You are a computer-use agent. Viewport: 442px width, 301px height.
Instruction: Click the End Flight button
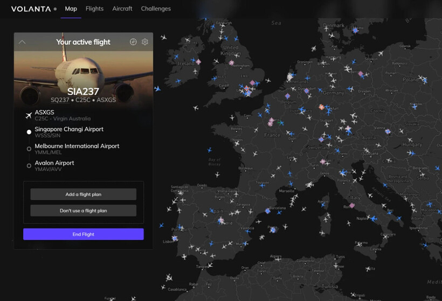(83, 234)
